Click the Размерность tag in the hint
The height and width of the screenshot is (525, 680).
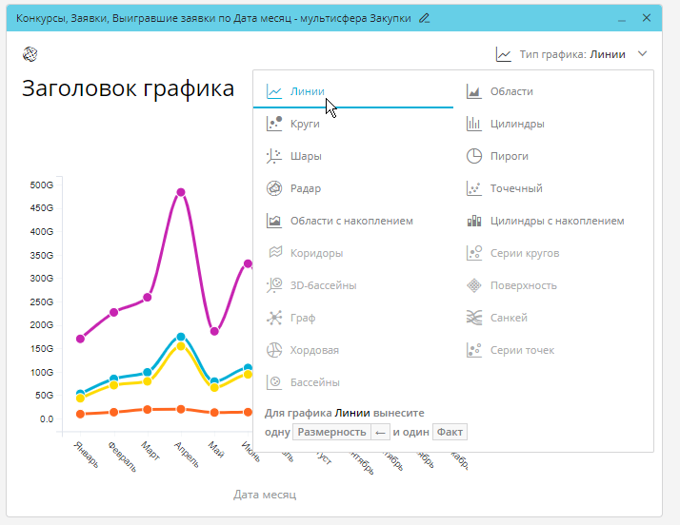pyautogui.click(x=330, y=432)
